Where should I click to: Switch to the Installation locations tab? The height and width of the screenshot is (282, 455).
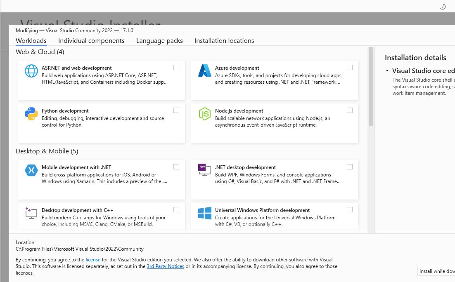pyautogui.click(x=224, y=40)
